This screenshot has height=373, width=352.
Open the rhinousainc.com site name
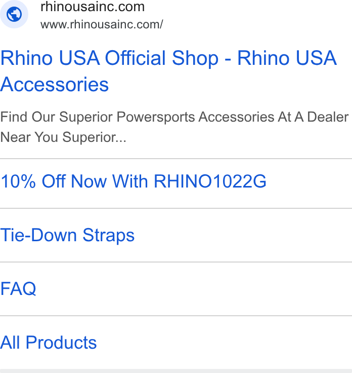(93, 7)
